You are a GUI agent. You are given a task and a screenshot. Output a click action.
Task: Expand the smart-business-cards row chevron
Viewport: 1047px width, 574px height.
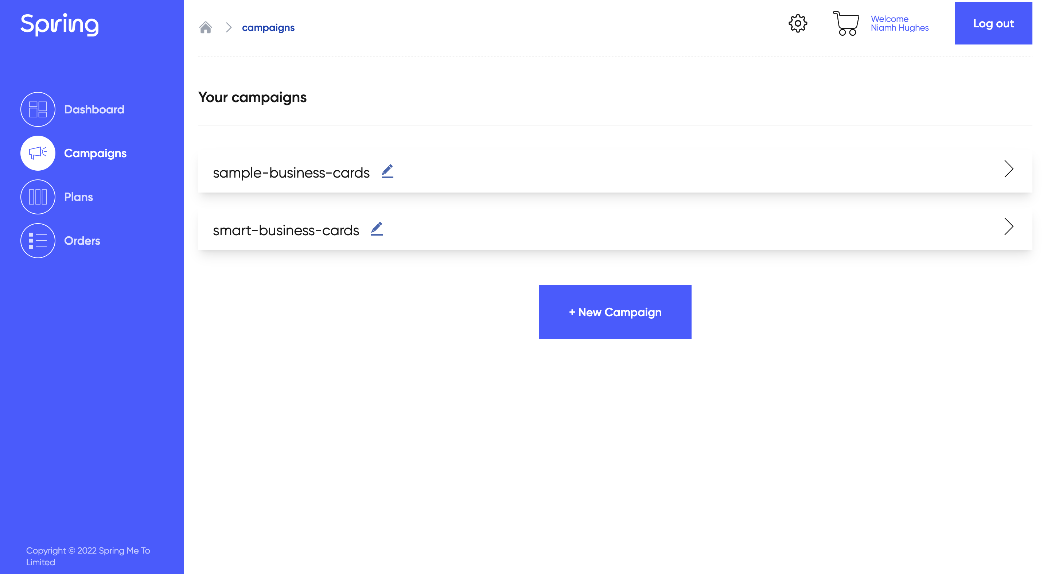click(1009, 226)
